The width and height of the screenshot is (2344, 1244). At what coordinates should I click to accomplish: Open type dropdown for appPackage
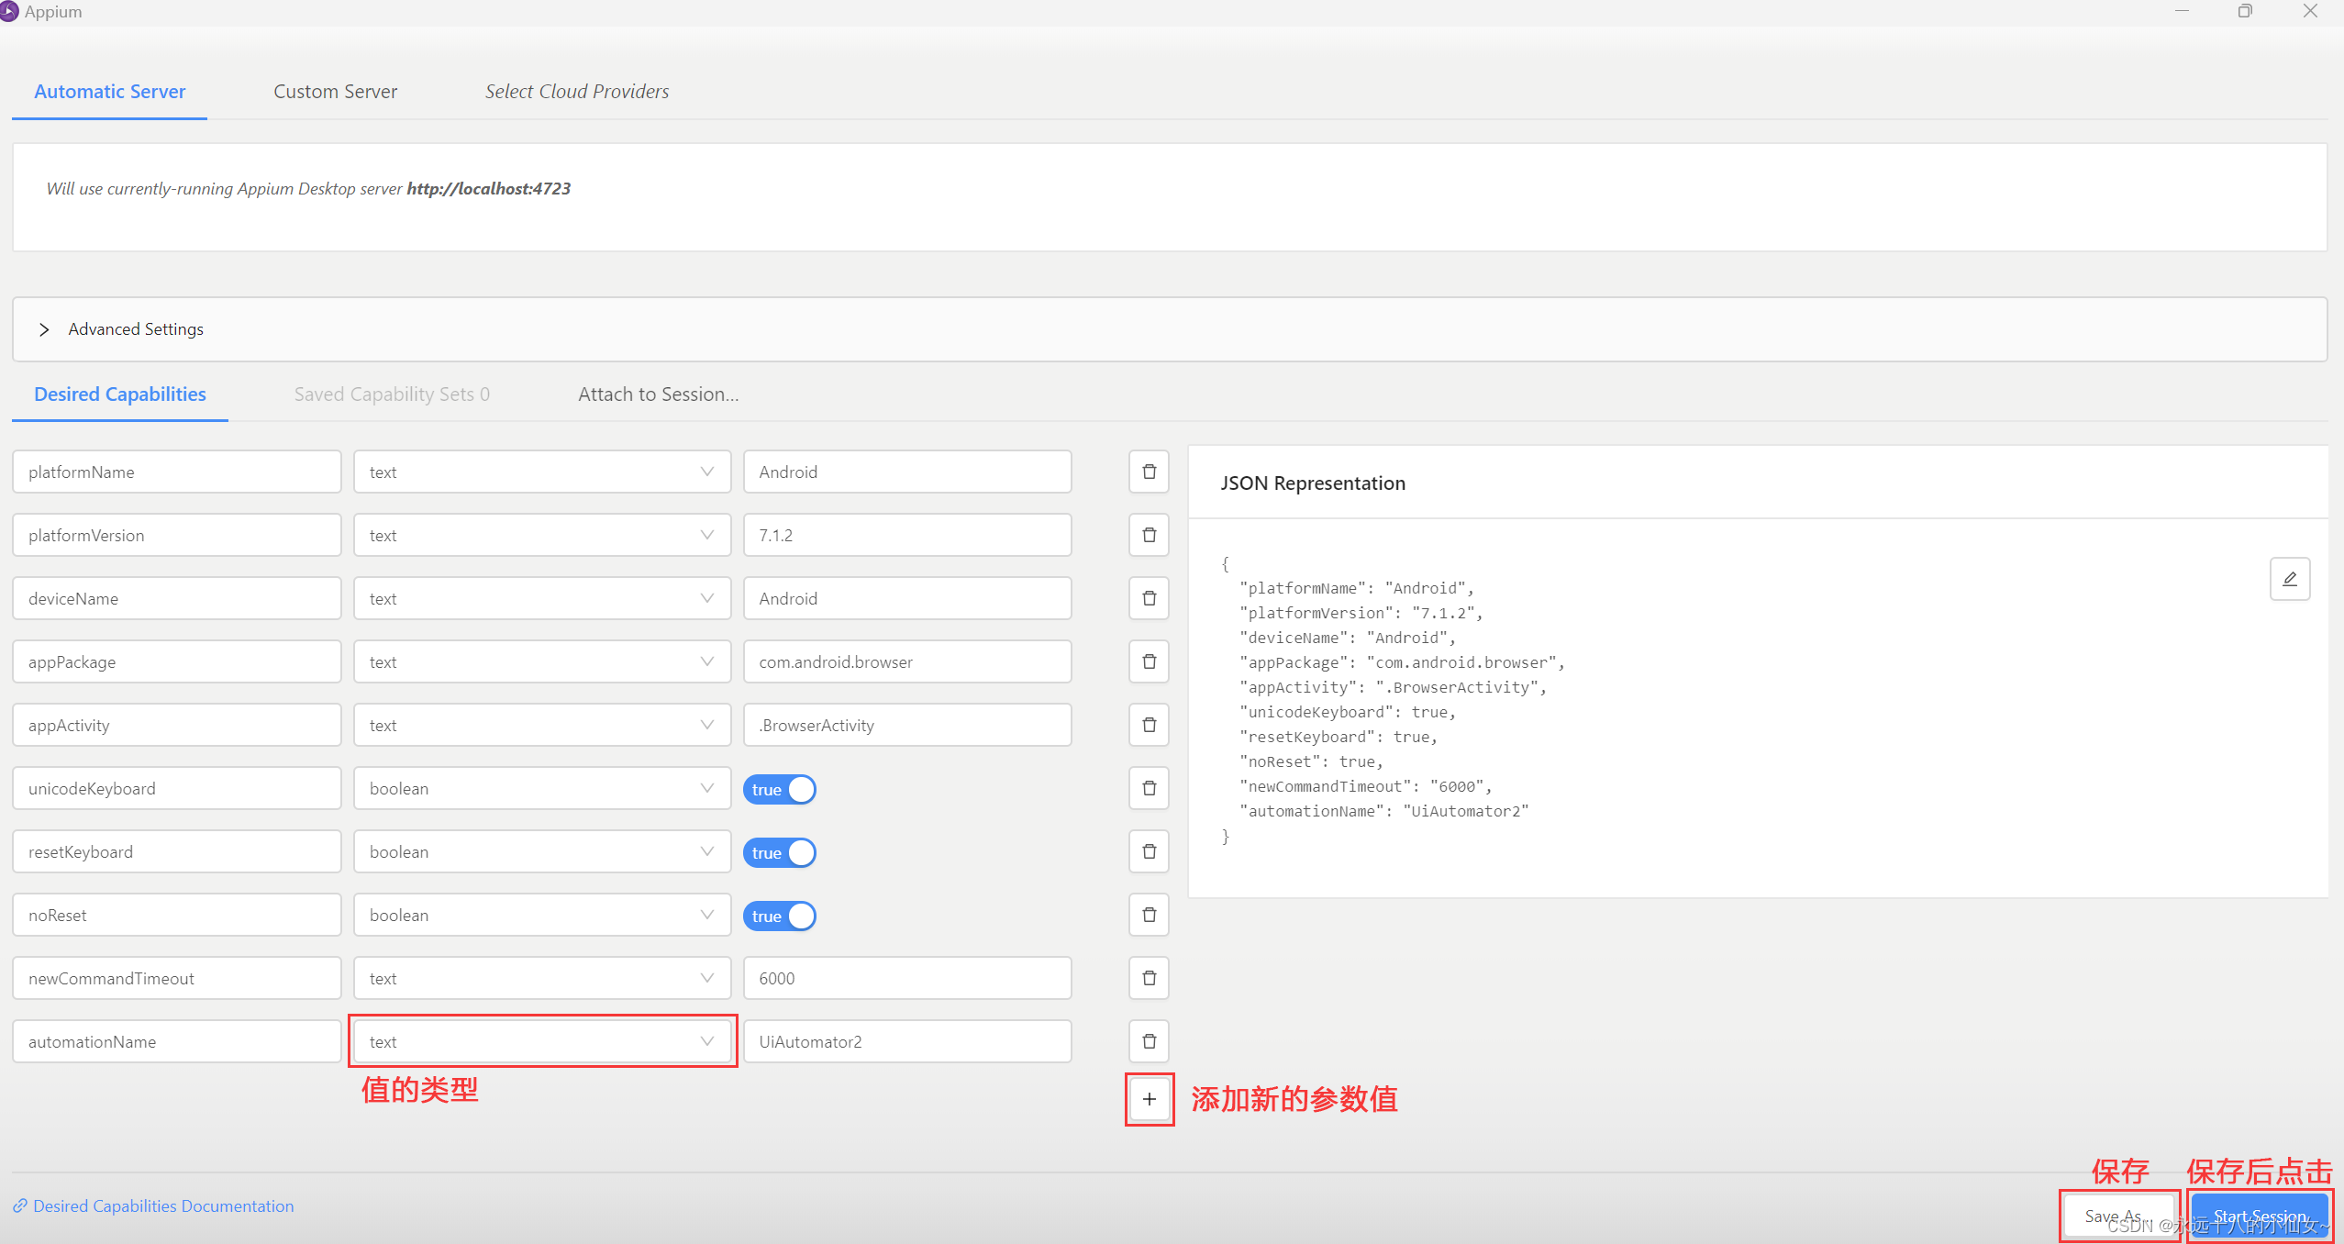(542, 661)
